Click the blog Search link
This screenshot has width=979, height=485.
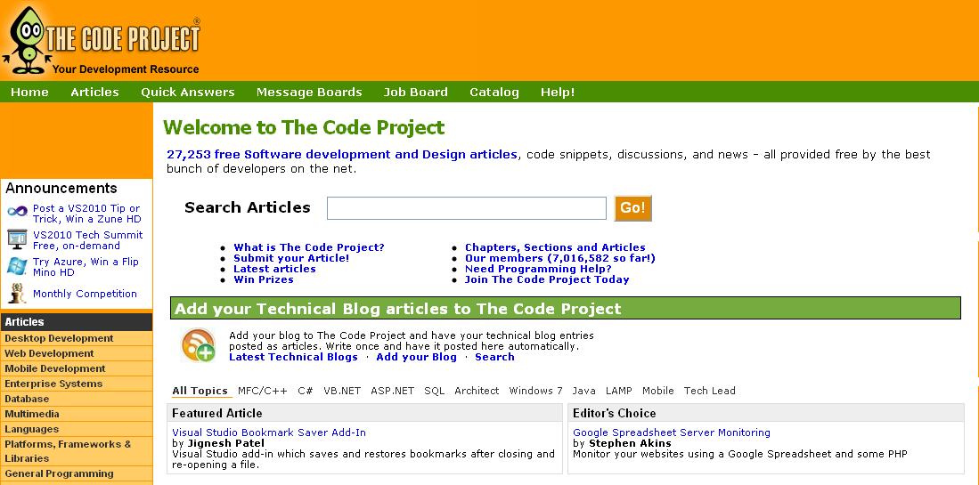pyautogui.click(x=494, y=357)
